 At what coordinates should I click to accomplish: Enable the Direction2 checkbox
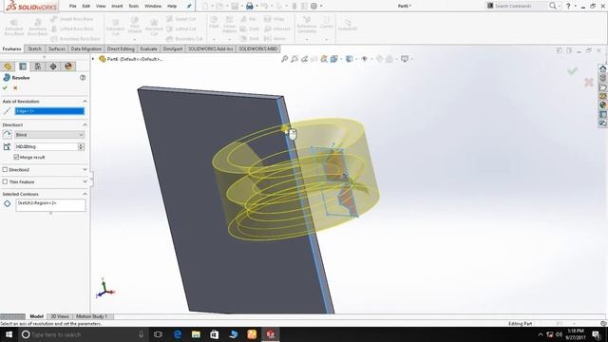point(5,169)
